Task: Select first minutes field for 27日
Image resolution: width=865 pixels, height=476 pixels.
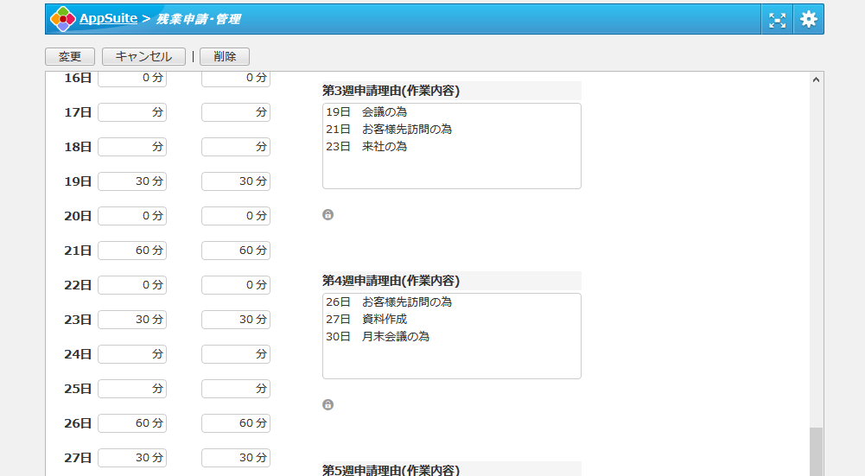Action: 131,458
